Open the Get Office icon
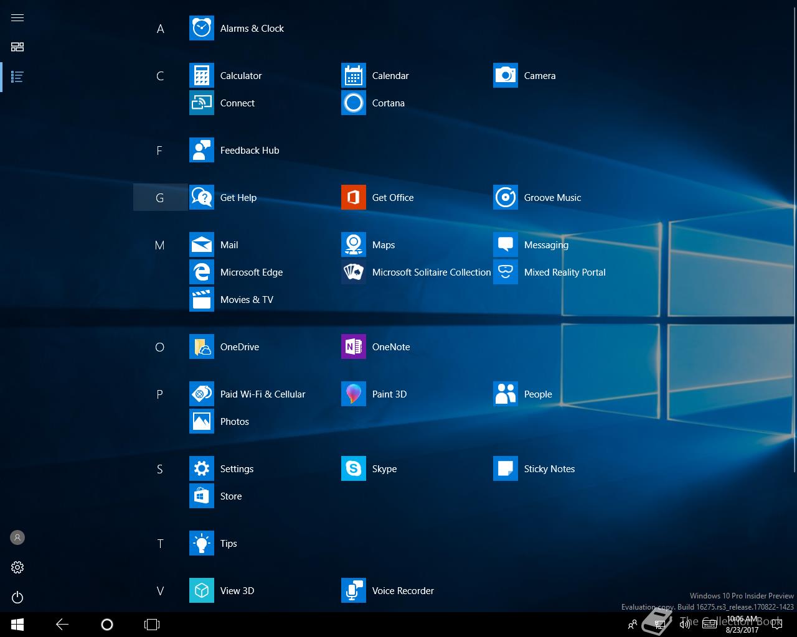Image resolution: width=797 pixels, height=637 pixels. point(353,197)
